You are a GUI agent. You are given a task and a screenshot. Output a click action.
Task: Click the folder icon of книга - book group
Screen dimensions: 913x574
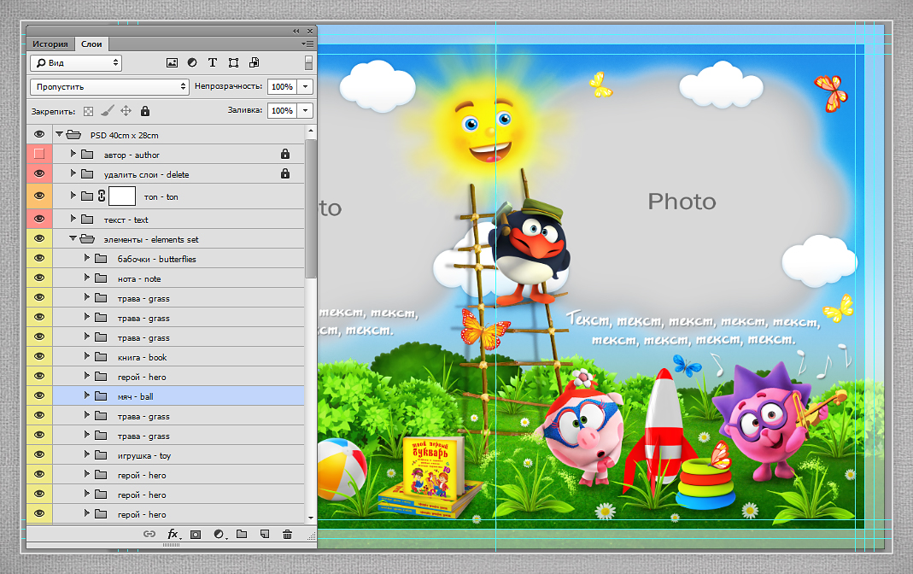pyautogui.click(x=101, y=357)
